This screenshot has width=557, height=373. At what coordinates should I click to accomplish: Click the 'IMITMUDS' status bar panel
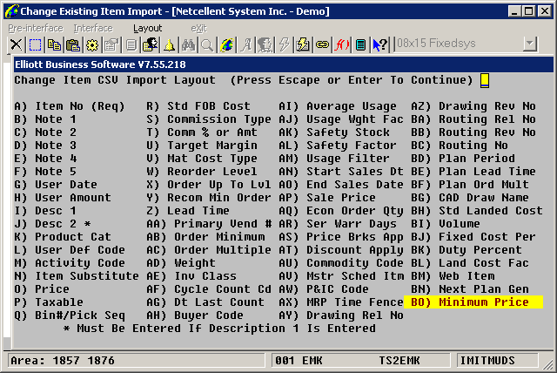tap(497, 361)
